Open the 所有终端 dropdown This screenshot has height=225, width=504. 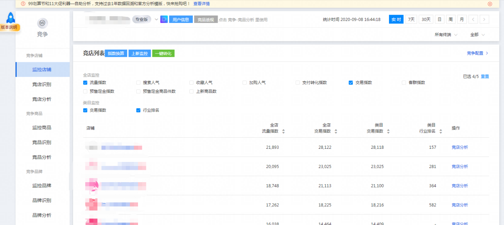tap(446, 35)
